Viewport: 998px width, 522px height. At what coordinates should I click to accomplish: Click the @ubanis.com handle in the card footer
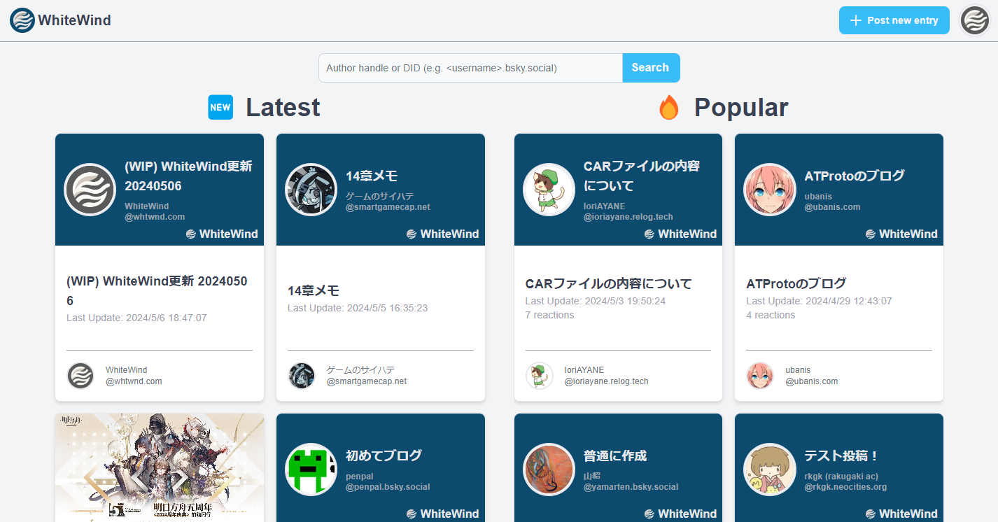click(x=812, y=381)
